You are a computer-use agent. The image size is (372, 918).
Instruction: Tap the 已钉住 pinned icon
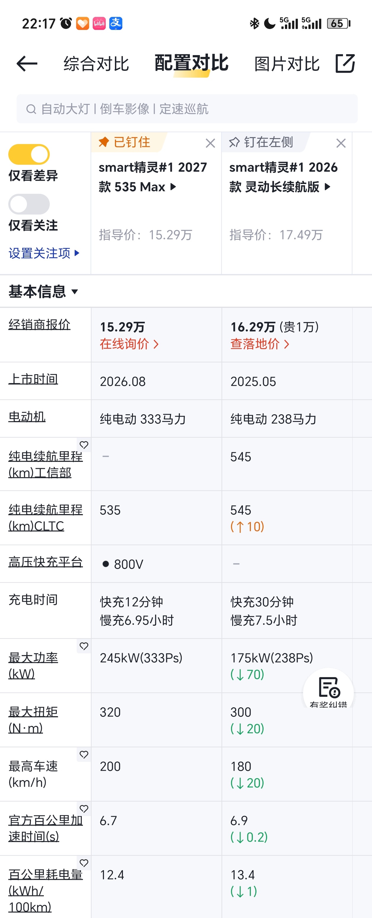coord(103,142)
